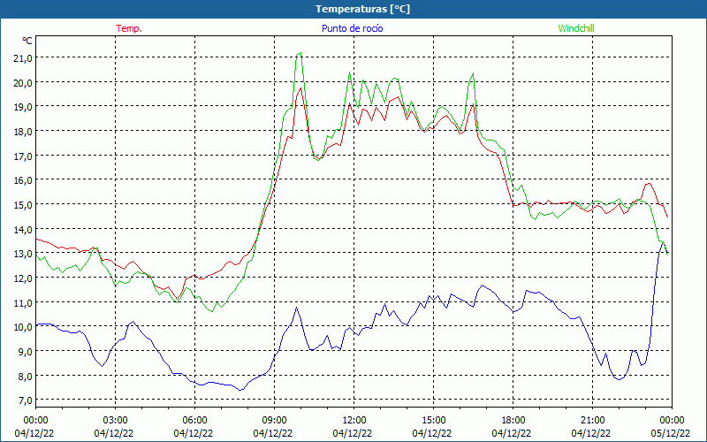707x442 pixels.
Task: Click the 10,0 y-axis value
Action: pos(24,326)
